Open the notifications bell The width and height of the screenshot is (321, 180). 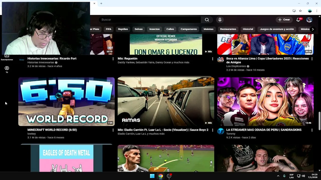coord(298,20)
